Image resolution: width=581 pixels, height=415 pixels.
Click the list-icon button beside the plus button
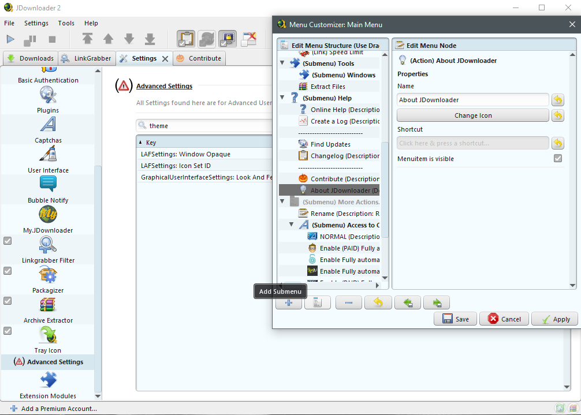coord(318,302)
